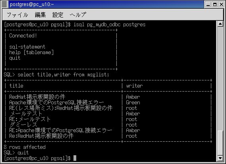Click the empty scrollbar track above thumb
226x164 pixels.
click(220, 78)
